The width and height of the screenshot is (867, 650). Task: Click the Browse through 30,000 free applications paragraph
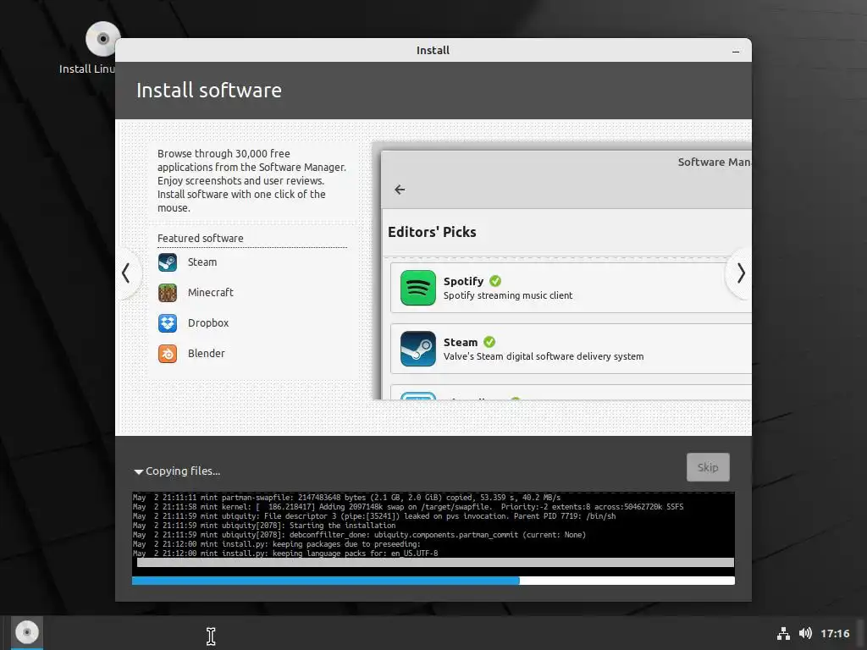(x=251, y=181)
